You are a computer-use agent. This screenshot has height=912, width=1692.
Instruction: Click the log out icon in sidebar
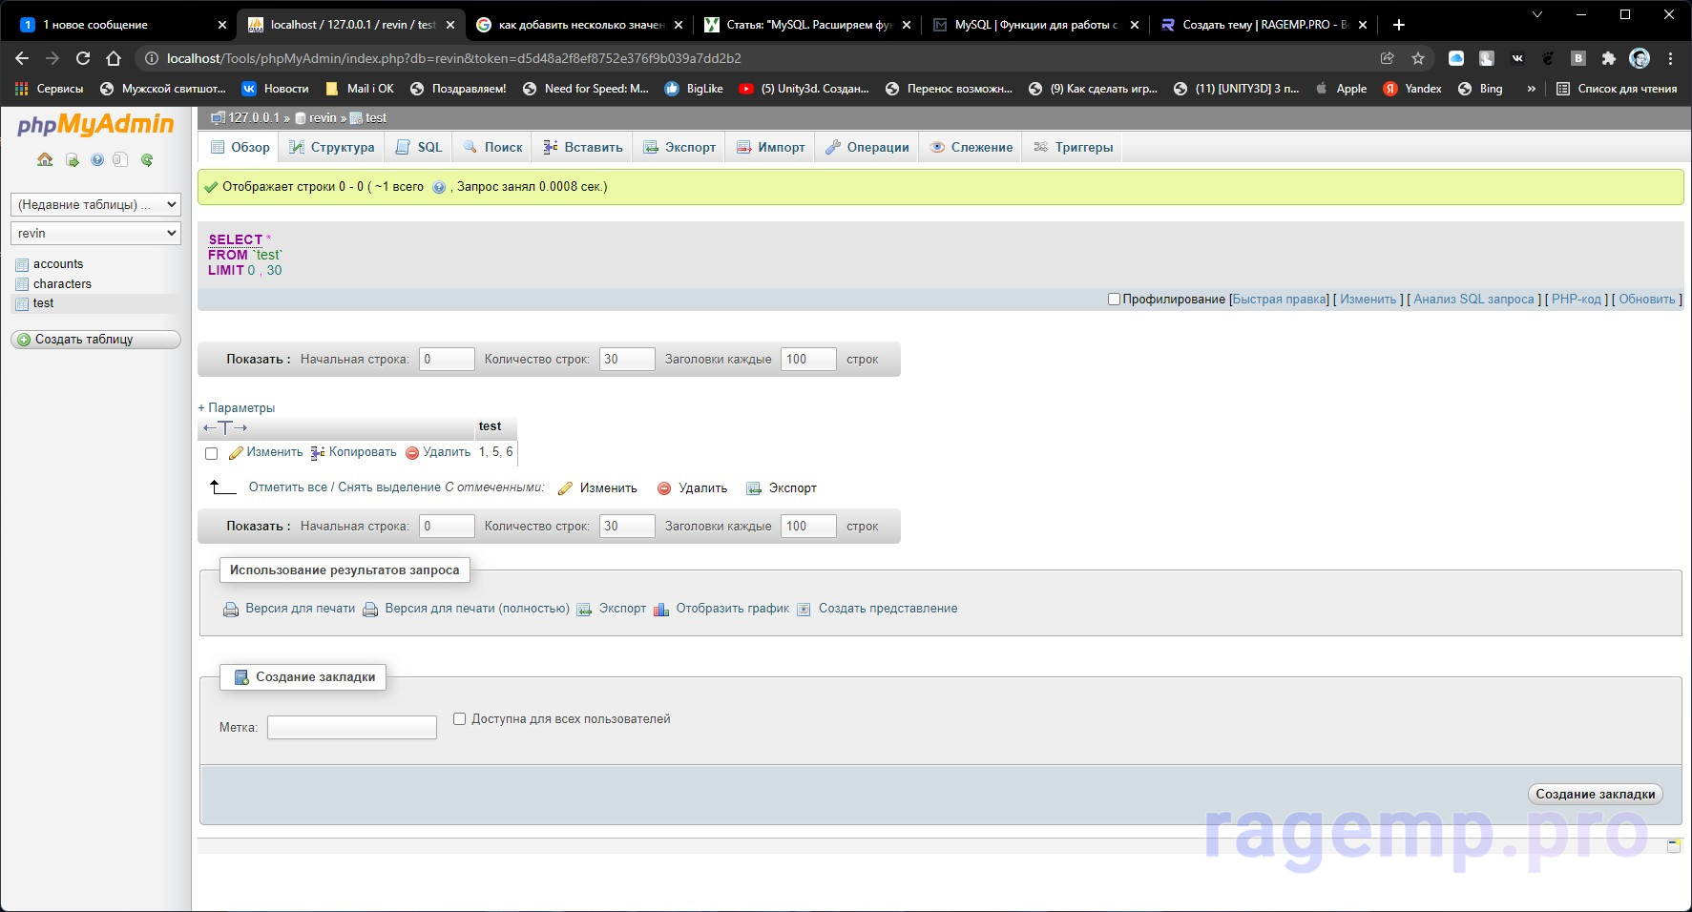(72, 160)
